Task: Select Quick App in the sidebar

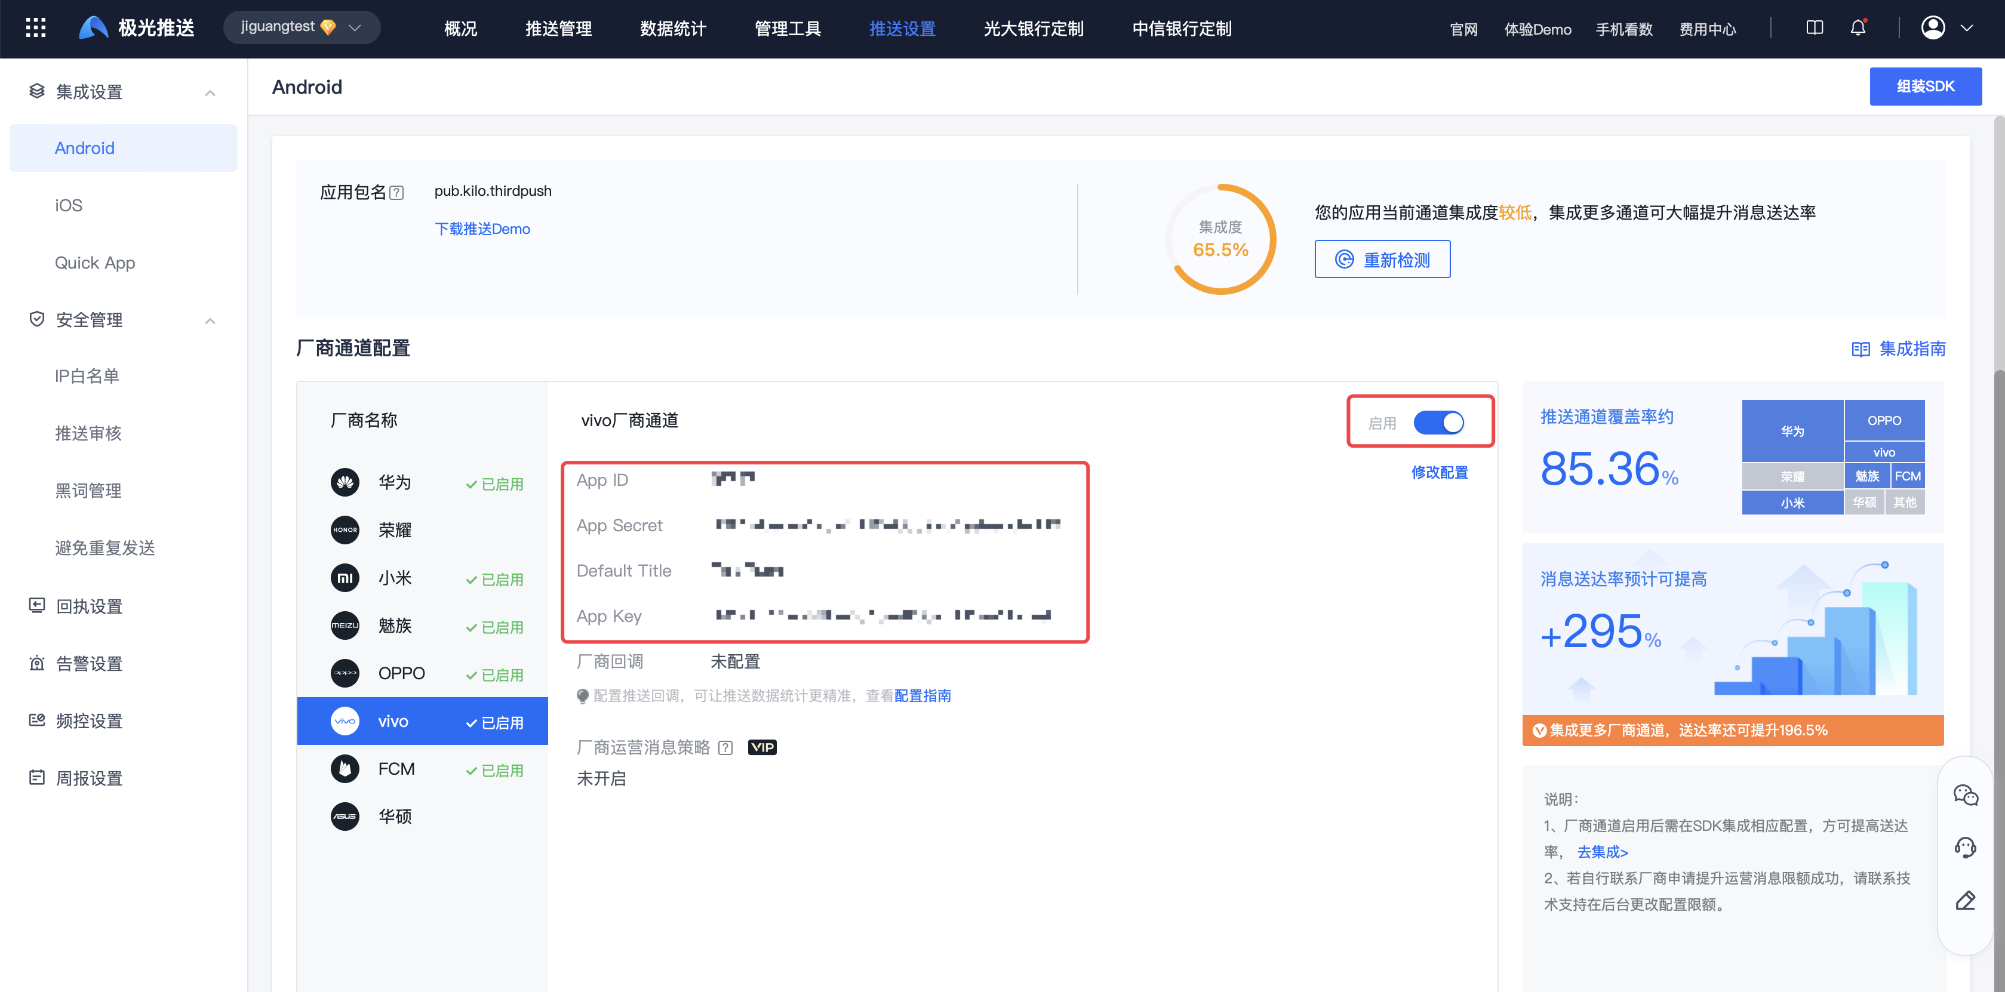Action: (x=95, y=263)
